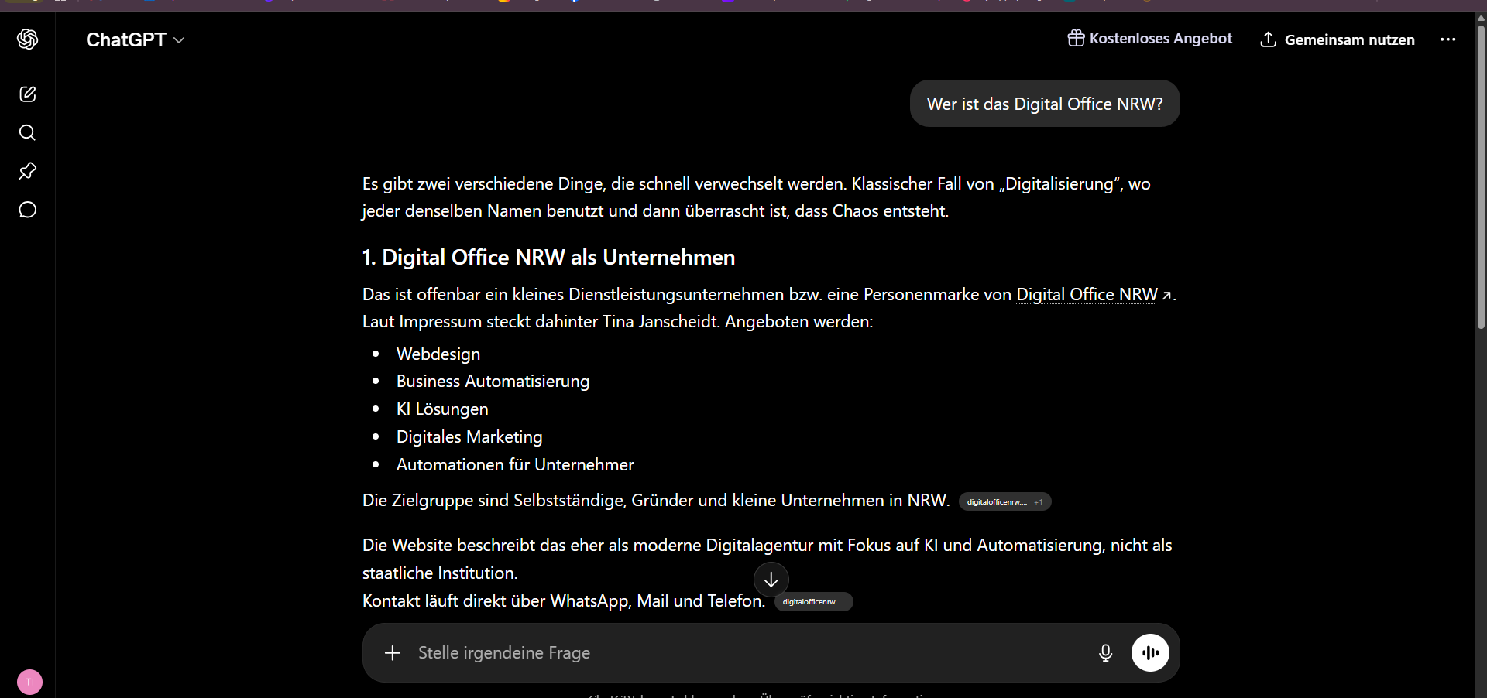Click heading 1. Digital Office NRW als Unternehmen
This screenshot has width=1487, height=698.
[548, 258]
